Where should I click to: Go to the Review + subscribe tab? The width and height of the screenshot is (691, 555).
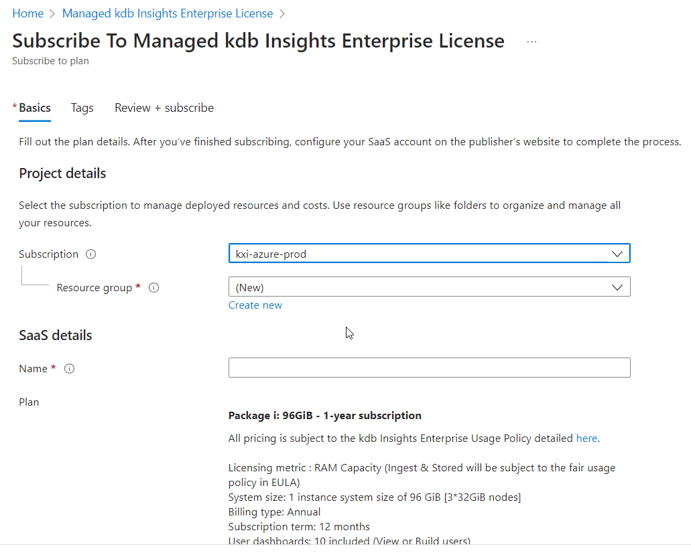[164, 108]
